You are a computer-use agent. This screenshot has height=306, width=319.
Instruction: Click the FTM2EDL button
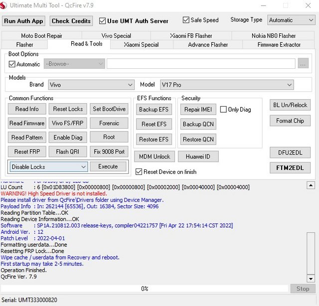coord(290,167)
